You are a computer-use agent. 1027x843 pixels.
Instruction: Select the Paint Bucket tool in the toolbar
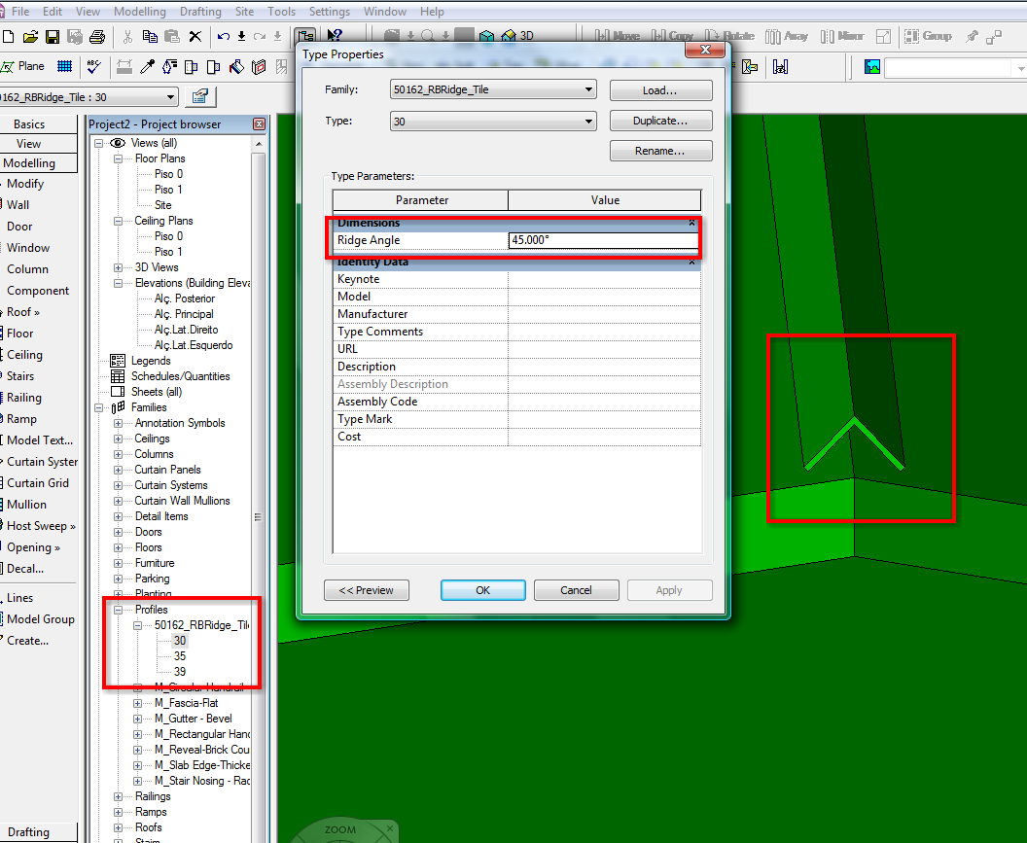point(236,66)
